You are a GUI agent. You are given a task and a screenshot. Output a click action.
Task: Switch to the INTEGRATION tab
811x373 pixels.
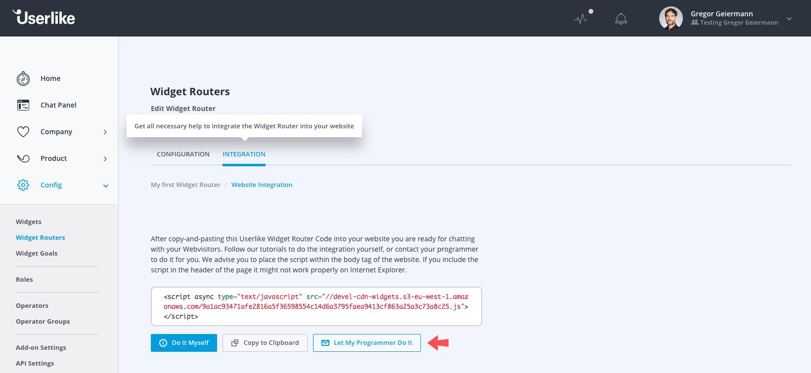tap(244, 154)
